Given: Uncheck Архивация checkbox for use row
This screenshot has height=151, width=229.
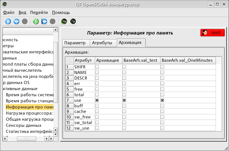Looking at the screenshot, I should (97, 100).
